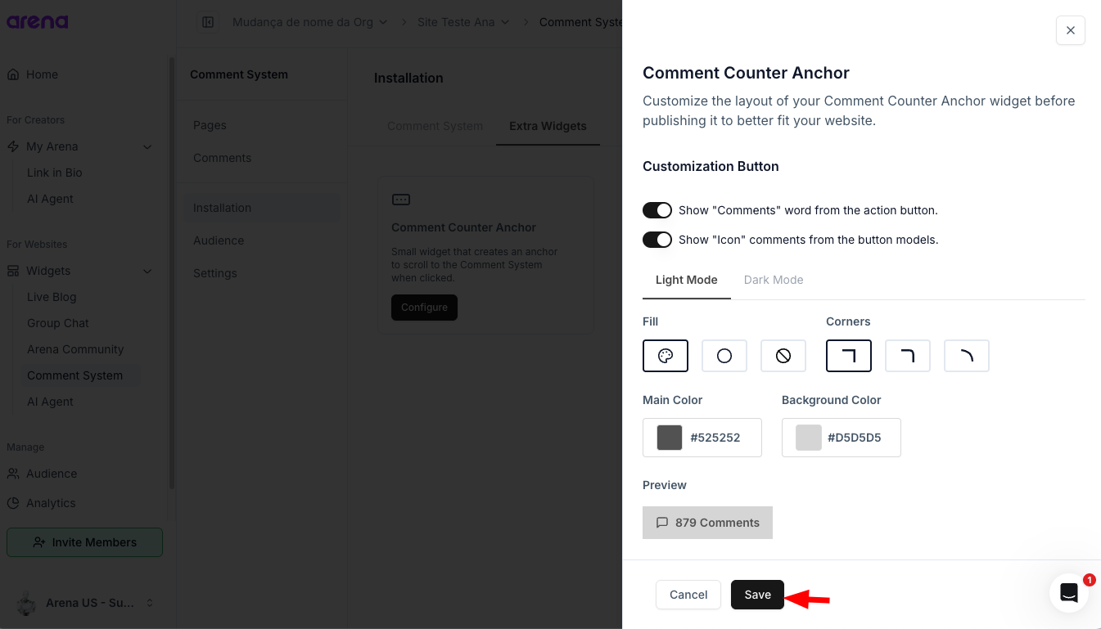Switch to the Light Mode tab
The image size is (1101, 629).
point(687,280)
